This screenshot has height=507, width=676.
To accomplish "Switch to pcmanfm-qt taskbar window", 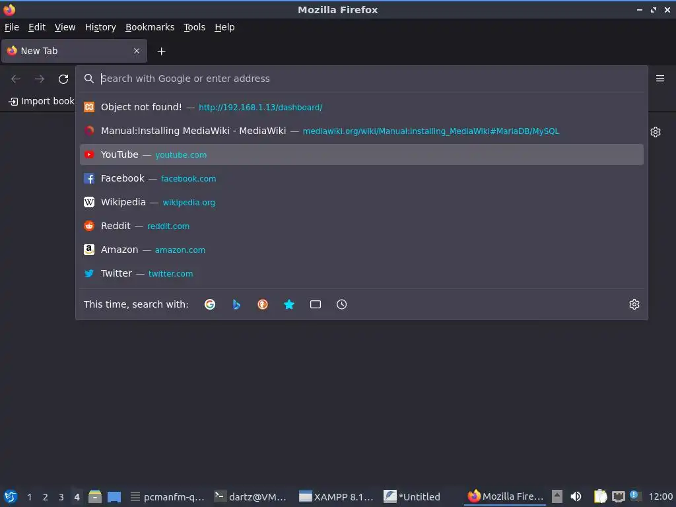I will coord(168,496).
